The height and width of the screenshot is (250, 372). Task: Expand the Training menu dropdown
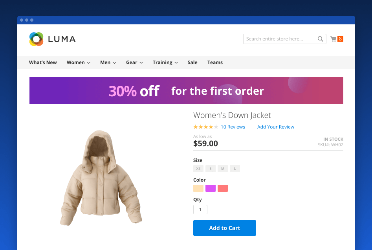pos(165,63)
